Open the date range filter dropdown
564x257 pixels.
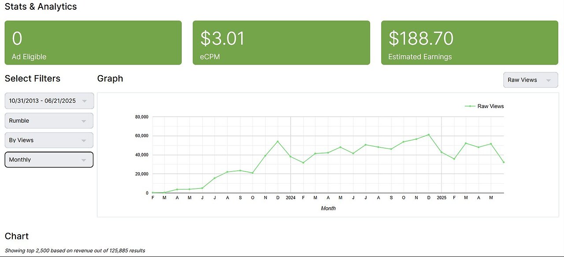(49, 101)
